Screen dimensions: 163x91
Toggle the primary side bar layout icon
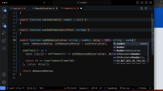click(x=138, y=3)
